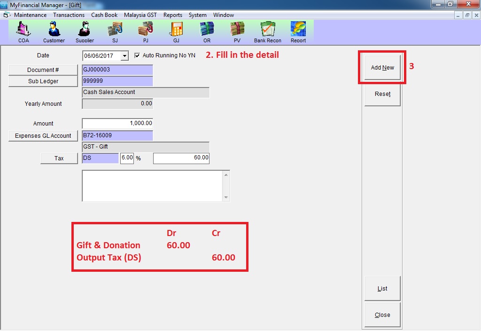Click the OR official receipt icon
Image resolution: width=481 pixels, height=331 pixels.
click(x=207, y=32)
